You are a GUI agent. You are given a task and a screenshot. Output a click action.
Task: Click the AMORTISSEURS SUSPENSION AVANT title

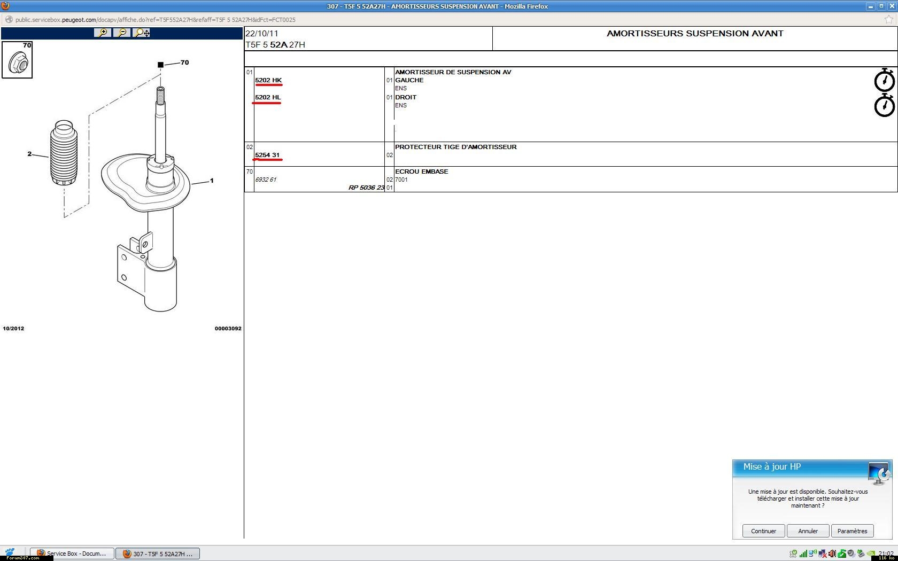pyautogui.click(x=695, y=33)
